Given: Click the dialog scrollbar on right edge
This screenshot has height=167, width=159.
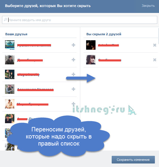Looking at the screenshot, I should [x=158, y=35].
